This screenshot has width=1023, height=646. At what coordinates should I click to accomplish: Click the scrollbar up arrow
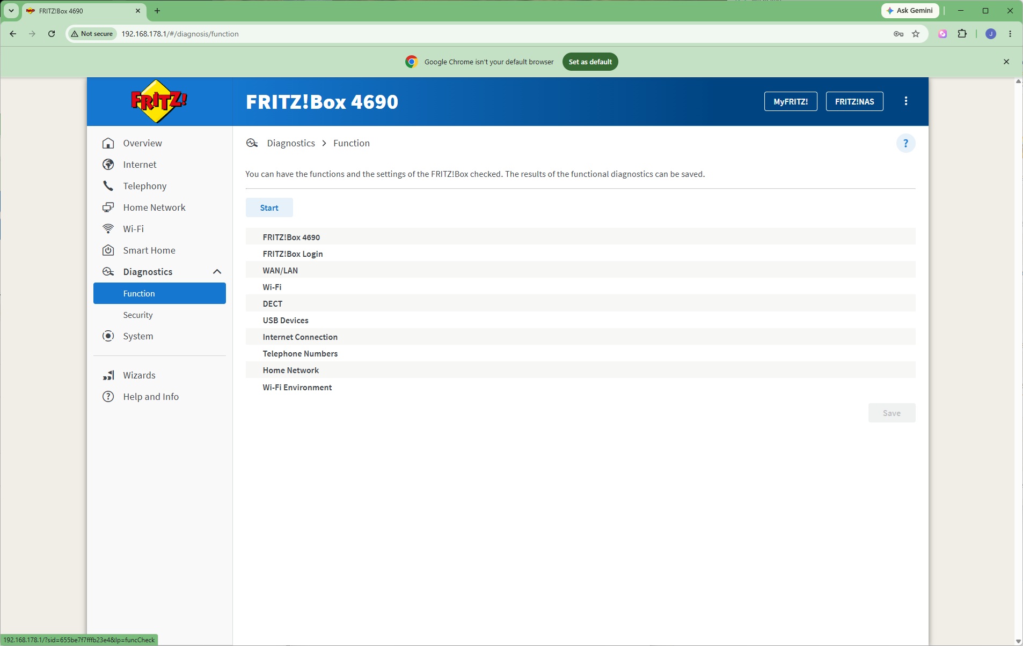coord(1018,81)
